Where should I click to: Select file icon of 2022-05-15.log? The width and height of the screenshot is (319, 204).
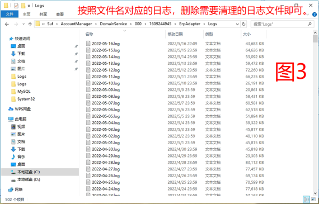88,50
